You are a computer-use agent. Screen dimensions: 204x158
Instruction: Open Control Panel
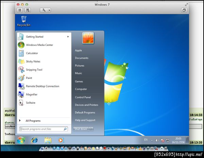pyautogui.click(x=83, y=97)
